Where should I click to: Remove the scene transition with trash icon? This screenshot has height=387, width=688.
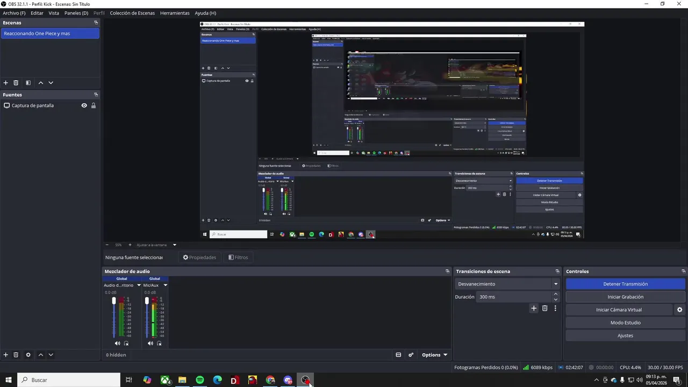(x=544, y=309)
